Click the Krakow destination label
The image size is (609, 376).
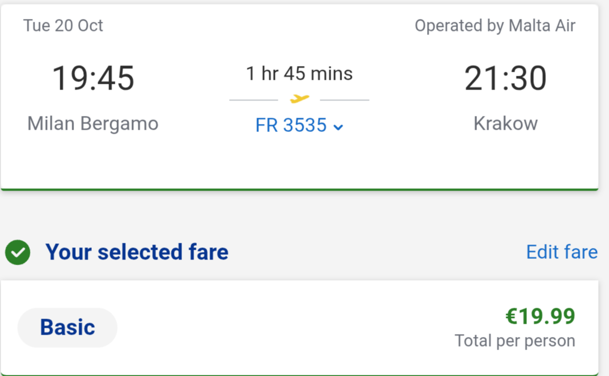tap(505, 124)
